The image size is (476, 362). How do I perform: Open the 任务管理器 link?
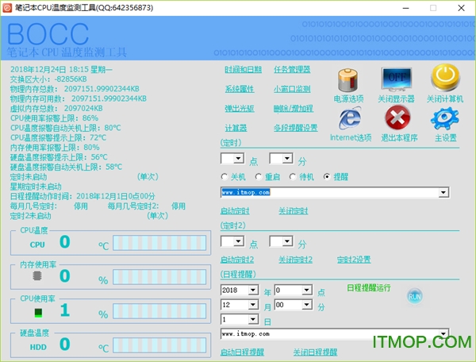[292, 70]
